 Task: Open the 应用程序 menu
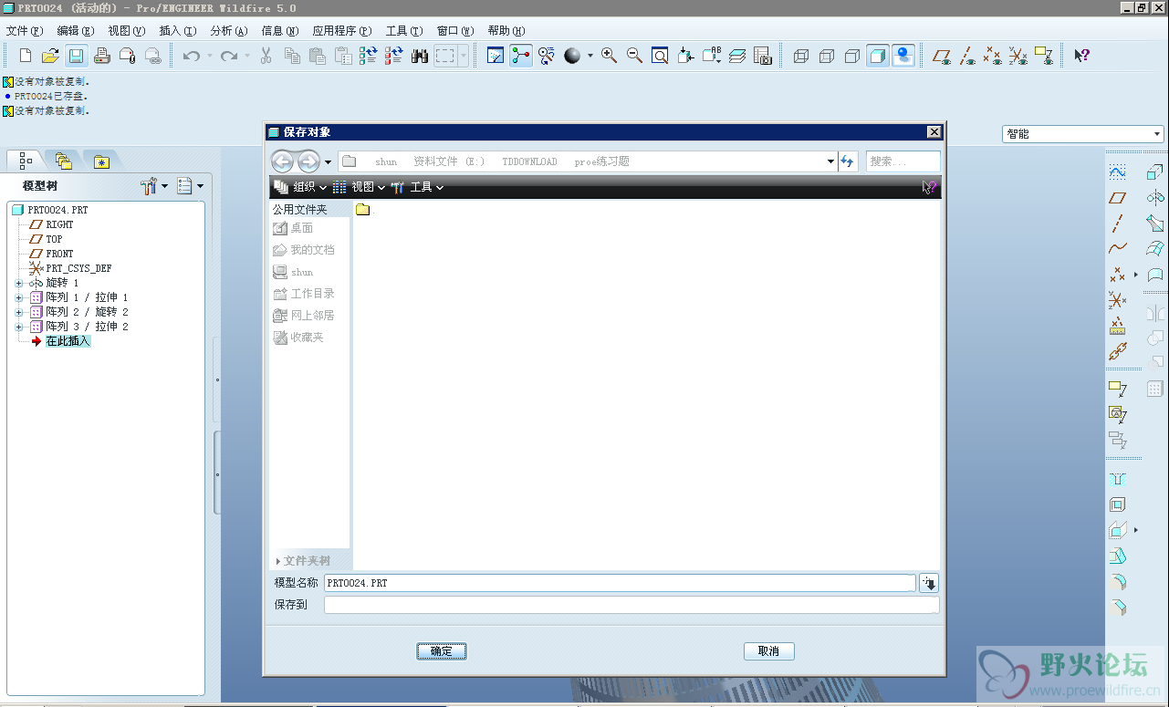pos(342,31)
